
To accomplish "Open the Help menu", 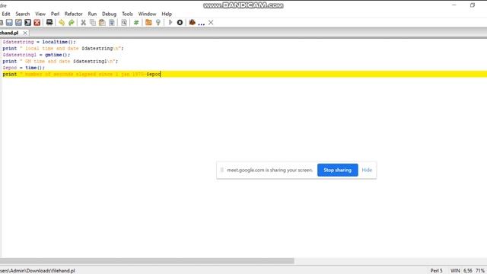I will pyautogui.click(x=167, y=14).
